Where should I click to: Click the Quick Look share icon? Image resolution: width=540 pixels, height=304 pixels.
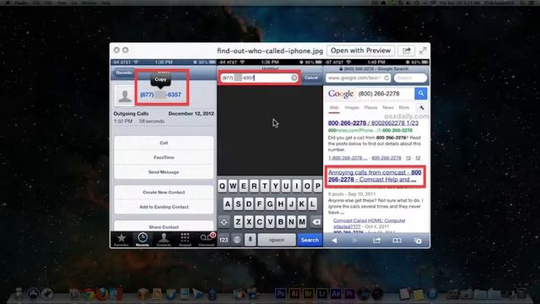(x=407, y=51)
